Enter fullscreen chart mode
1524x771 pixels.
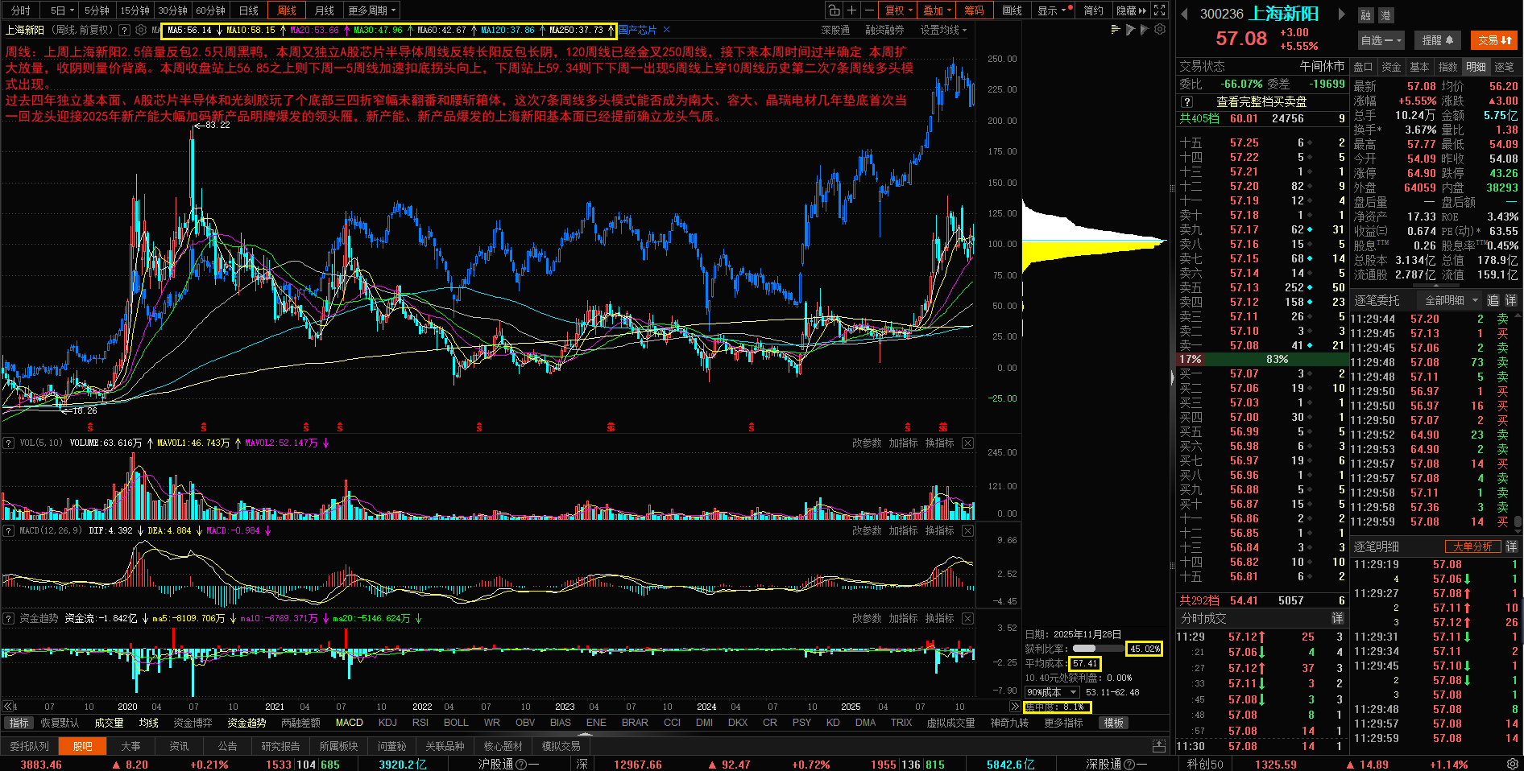pyautogui.click(x=1159, y=10)
